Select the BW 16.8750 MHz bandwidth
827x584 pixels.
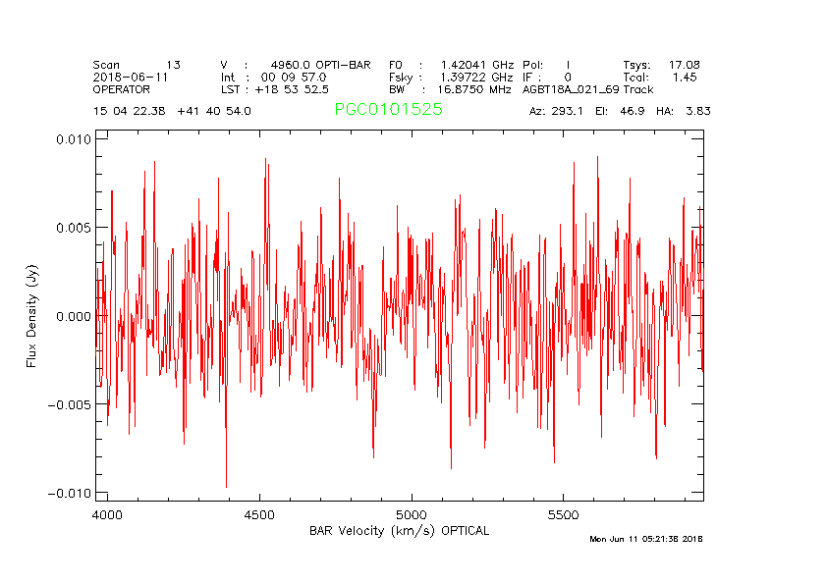tap(451, 89)
